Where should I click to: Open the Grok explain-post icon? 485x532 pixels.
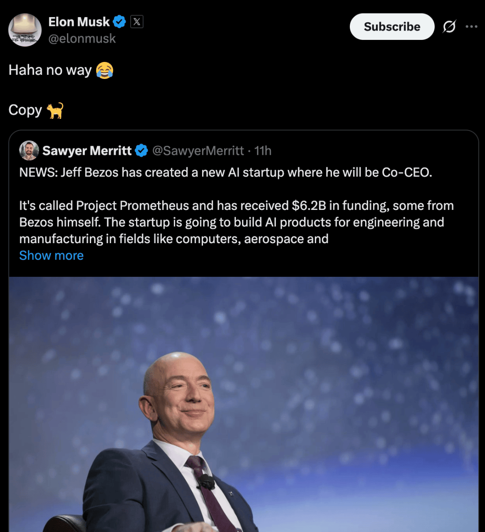[x=449, y=27]
